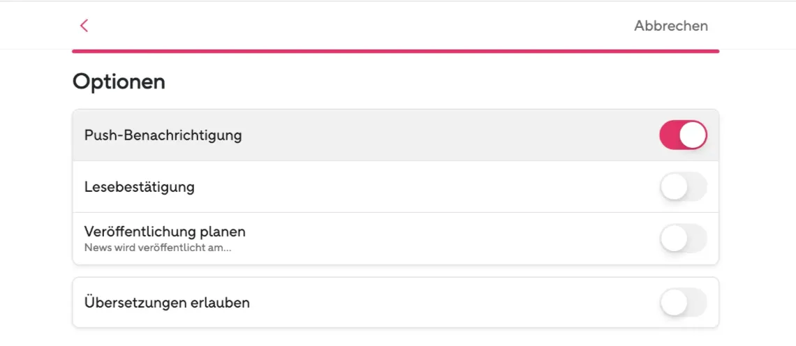Go back using the pink chevron arrow
The width and height of the screenshot is (796, 346).
pyautogui.click(x=84, y=25)
